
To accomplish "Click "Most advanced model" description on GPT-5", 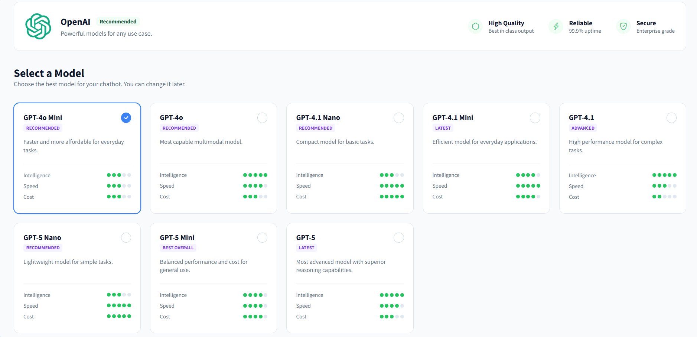I will pyautogui.click(x=341, y=266).
